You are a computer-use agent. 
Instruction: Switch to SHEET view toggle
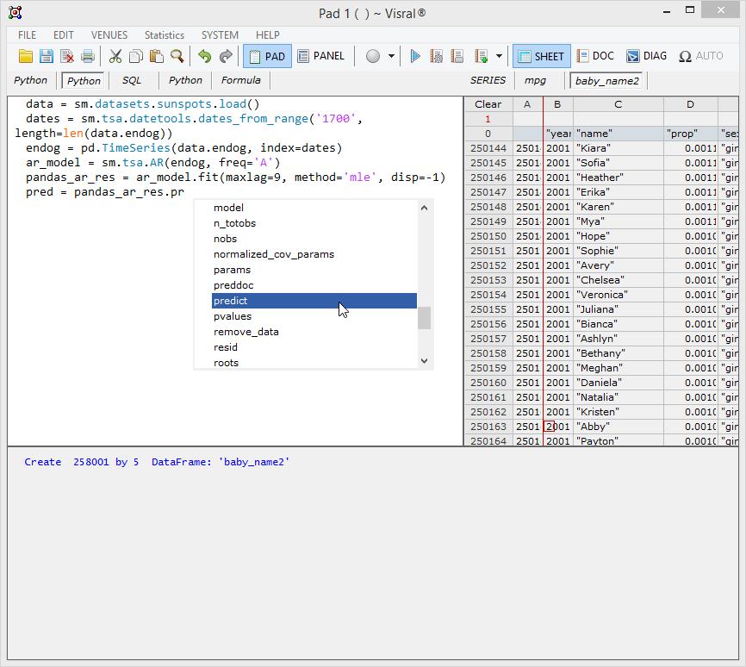point(539,56)
